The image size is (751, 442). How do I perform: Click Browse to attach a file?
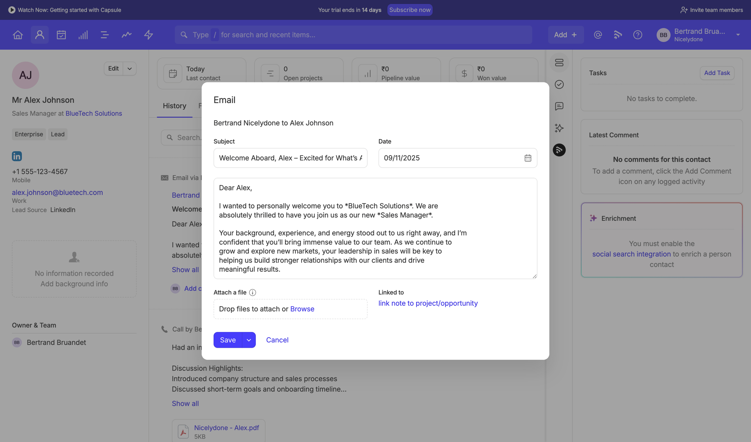point(302,309)
